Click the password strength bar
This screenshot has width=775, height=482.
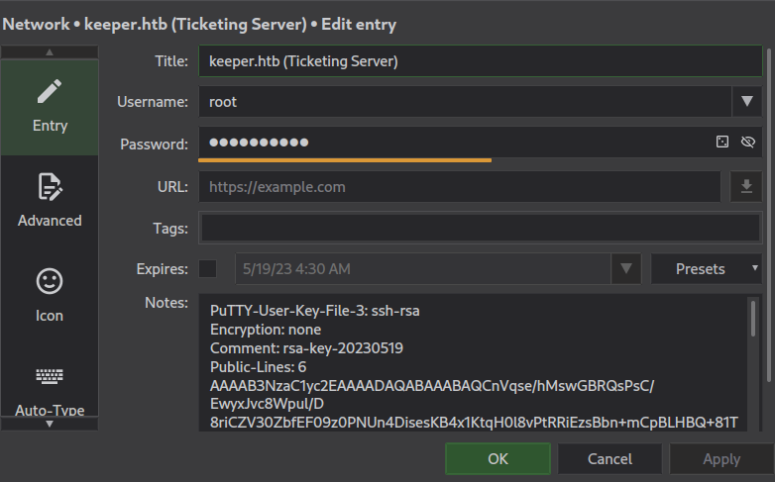pos(345,158)
